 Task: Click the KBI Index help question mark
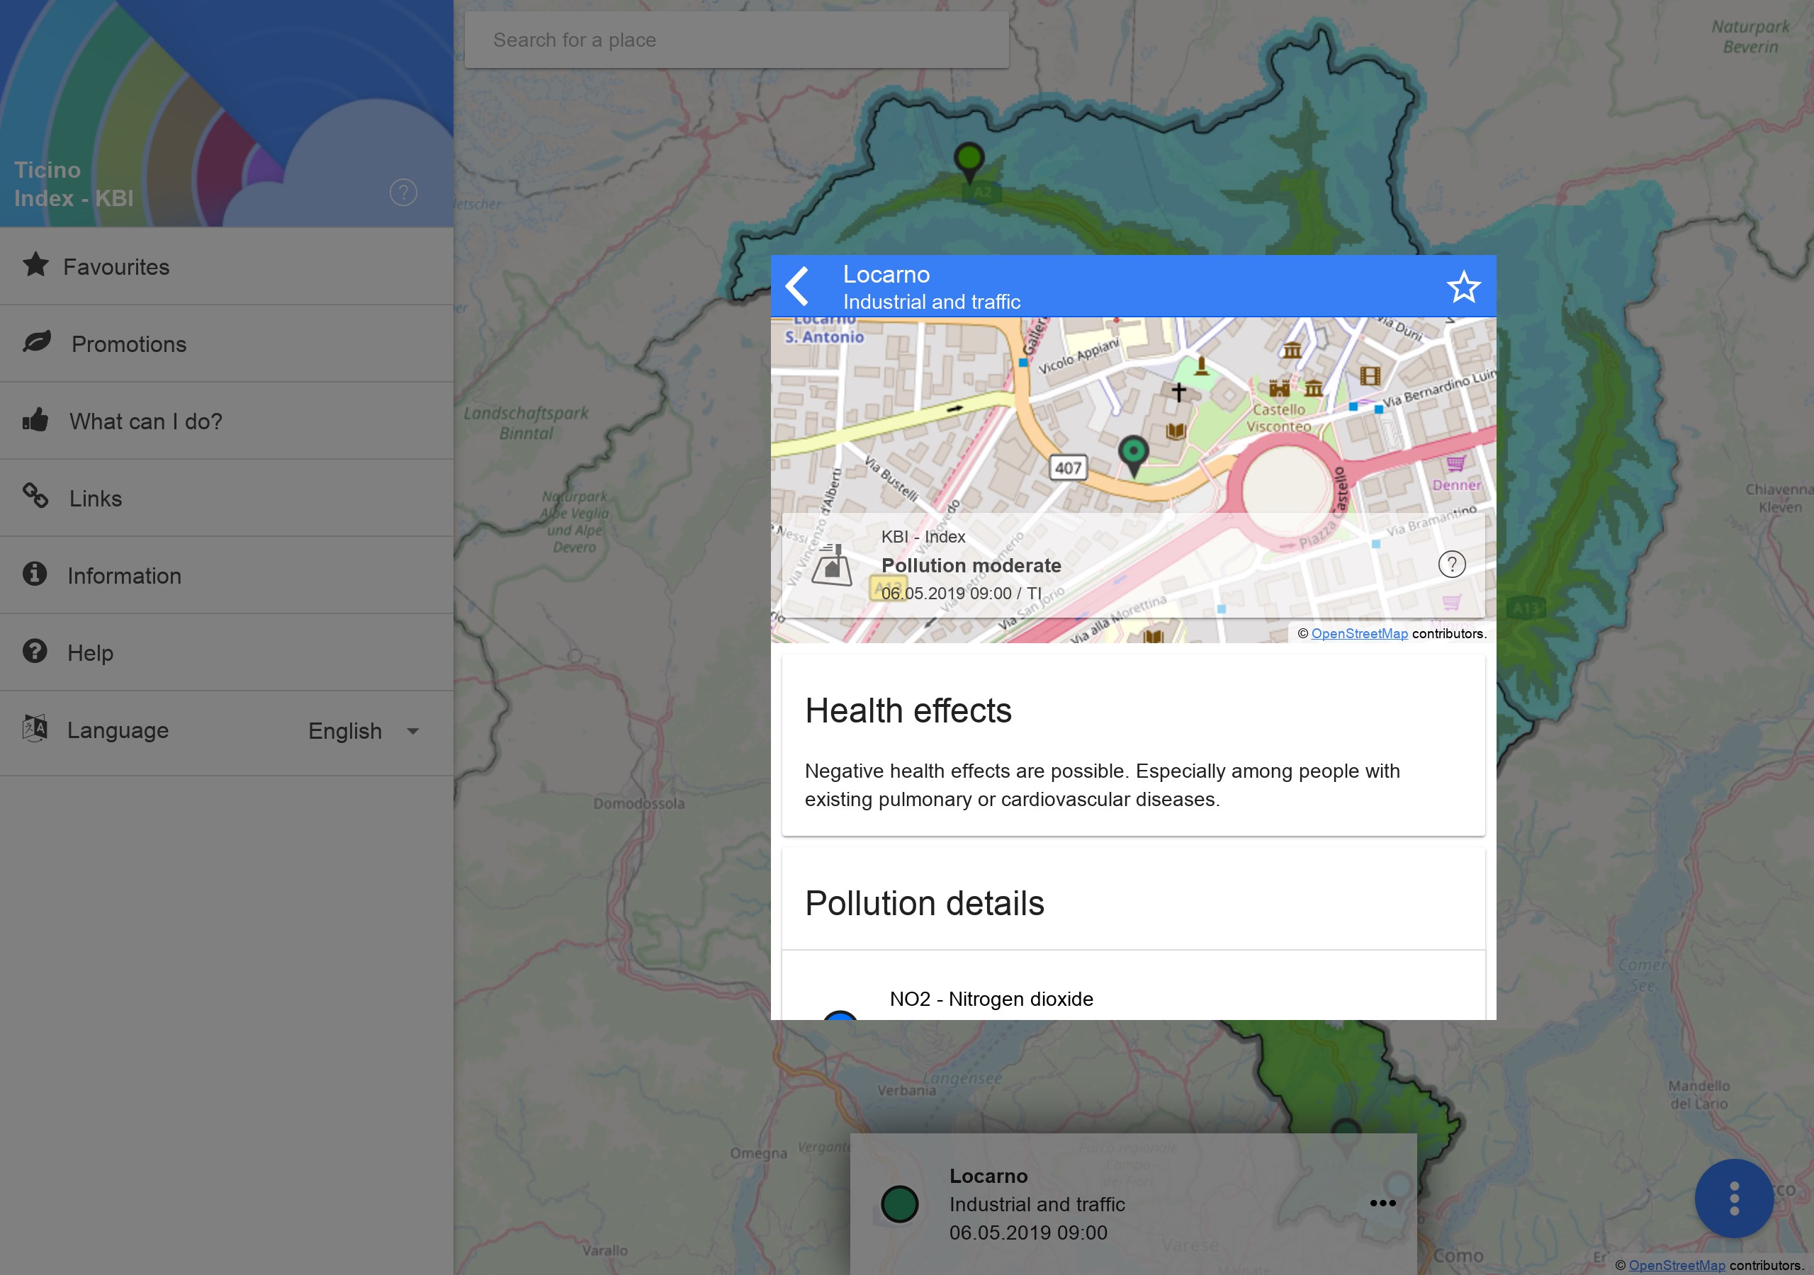point(1450,564)
